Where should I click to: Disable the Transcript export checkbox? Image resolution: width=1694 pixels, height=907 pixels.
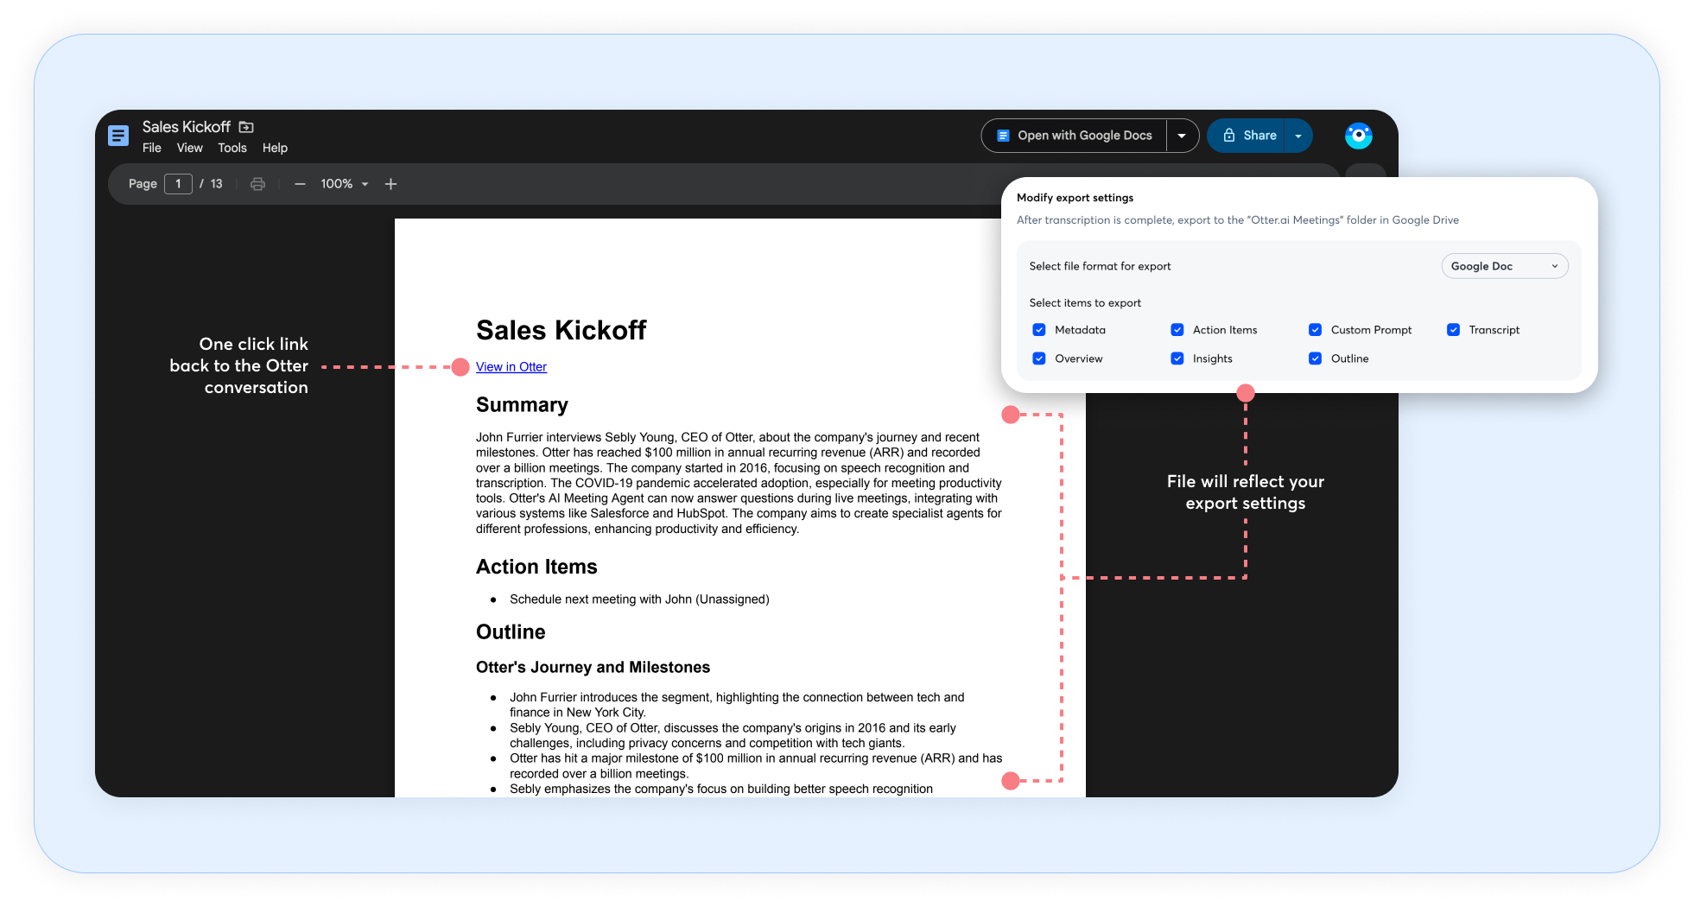point(1454,330)
